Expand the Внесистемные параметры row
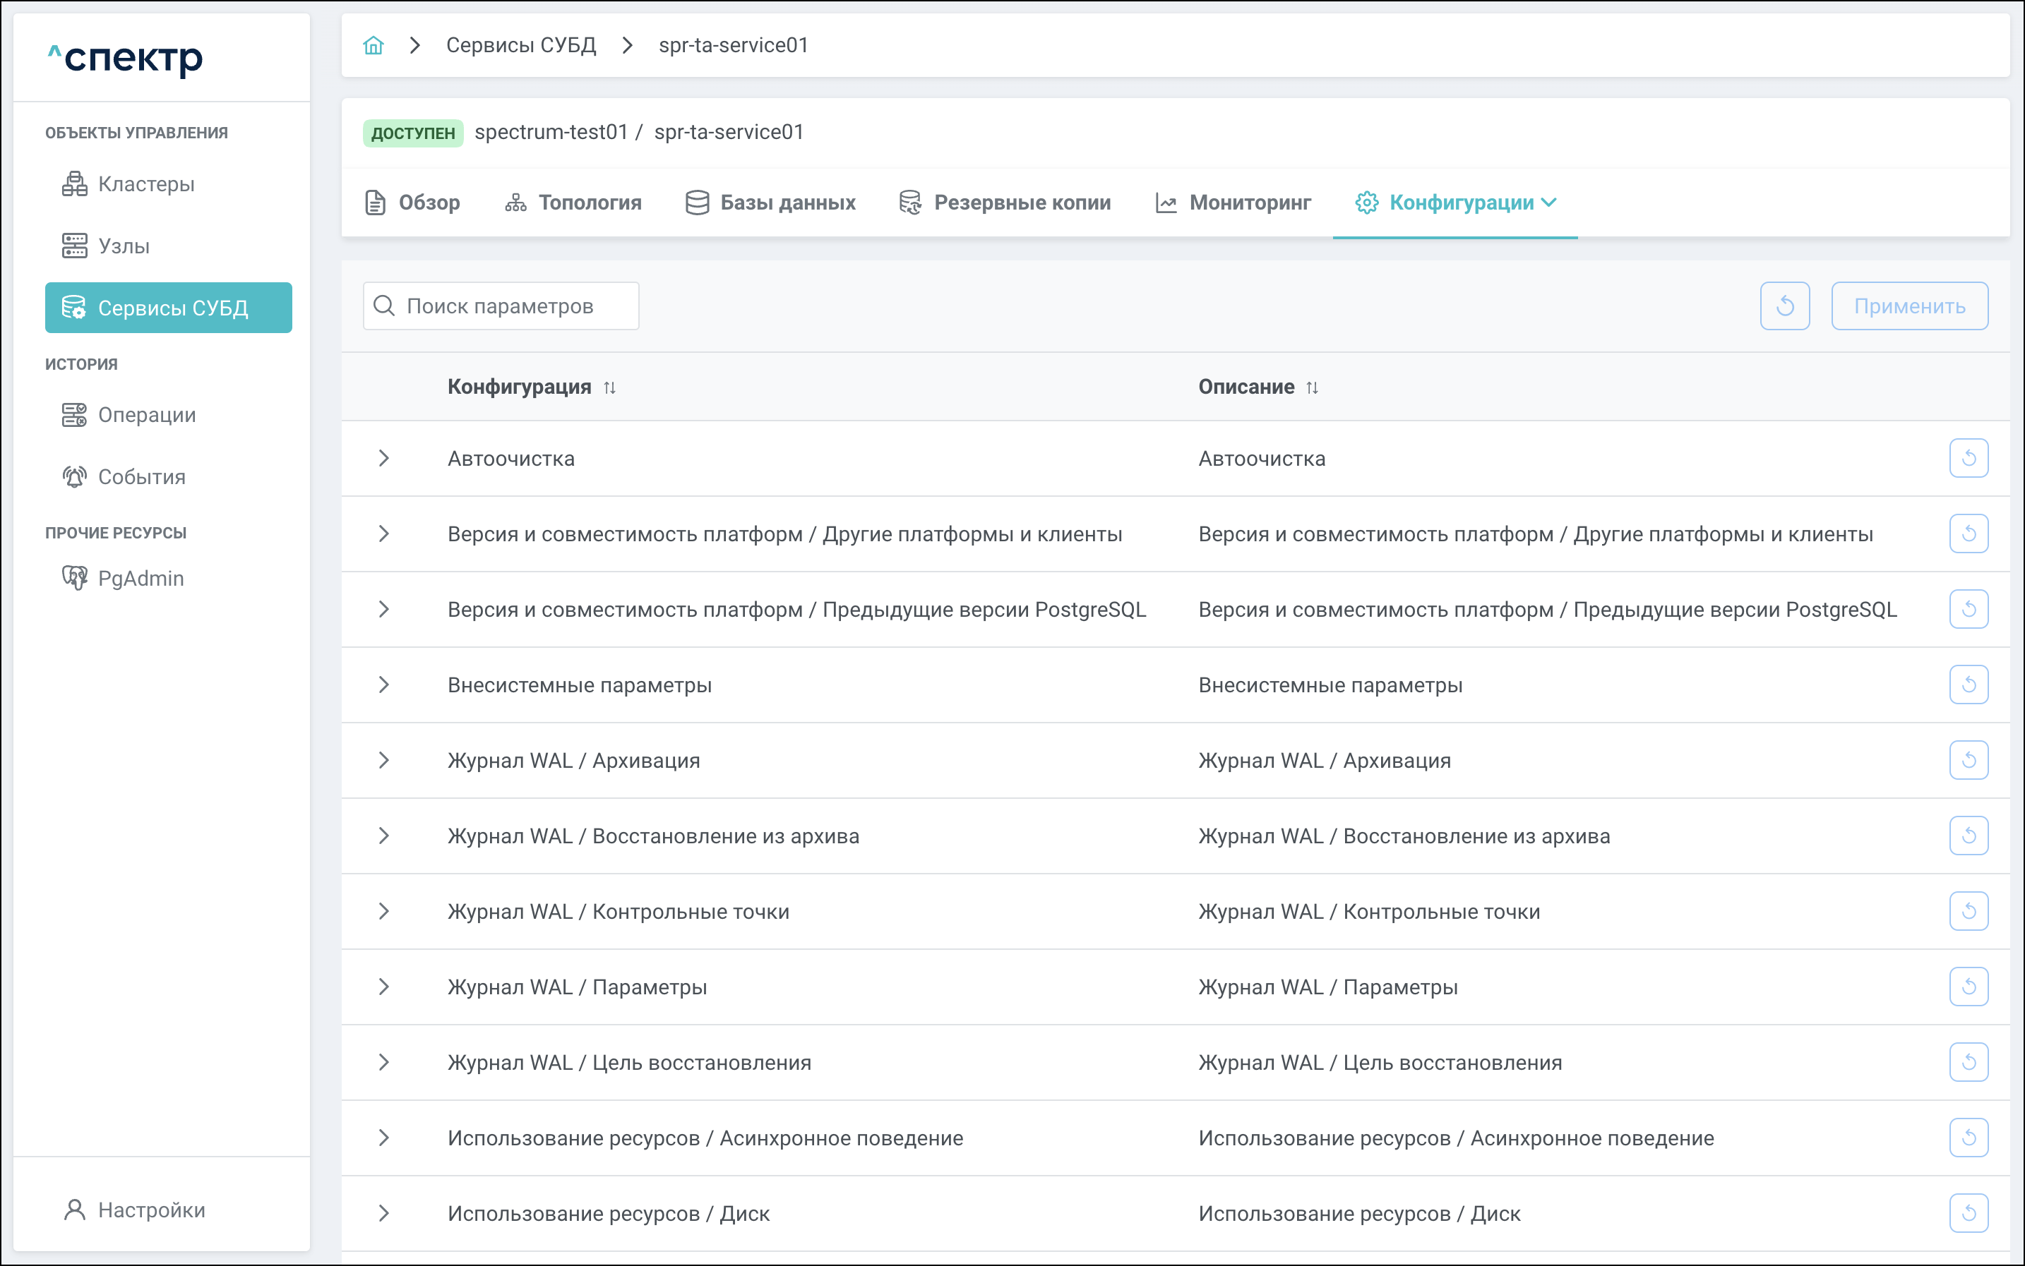2025x1266 pixels. point(383,685)
